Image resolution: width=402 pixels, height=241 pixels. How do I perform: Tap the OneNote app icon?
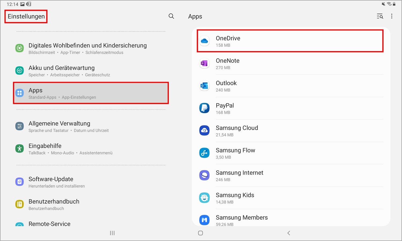pos(204,63)
